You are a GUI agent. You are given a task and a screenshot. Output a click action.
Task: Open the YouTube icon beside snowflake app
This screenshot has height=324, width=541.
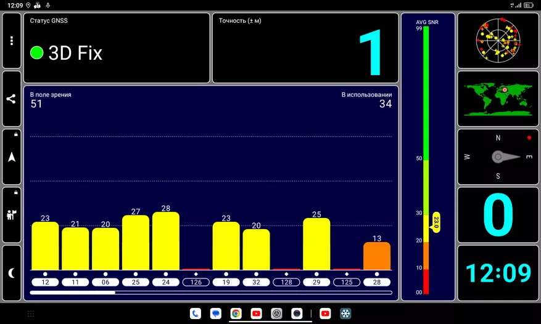pyautogui.click(x=325, y=314)
